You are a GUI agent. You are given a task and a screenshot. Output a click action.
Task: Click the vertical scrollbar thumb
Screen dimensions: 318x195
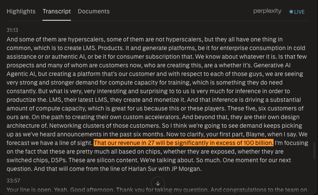point(315,151)
